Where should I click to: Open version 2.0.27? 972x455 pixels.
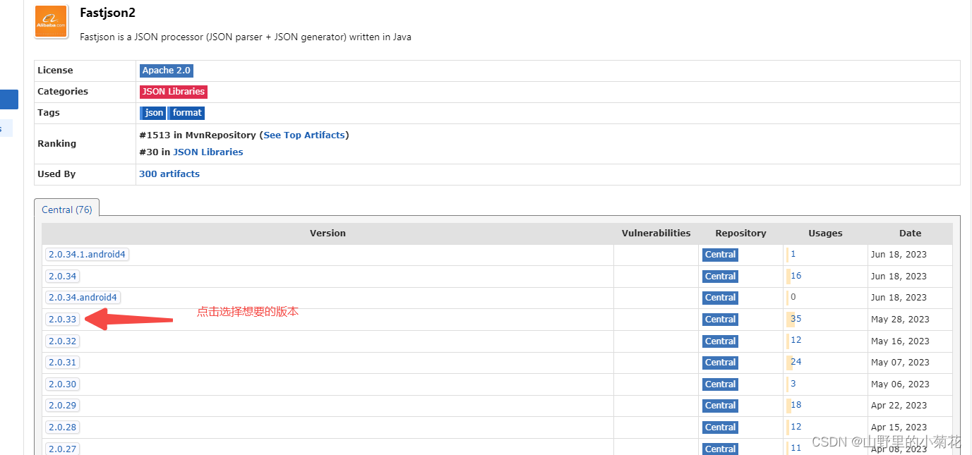(63, 449)
